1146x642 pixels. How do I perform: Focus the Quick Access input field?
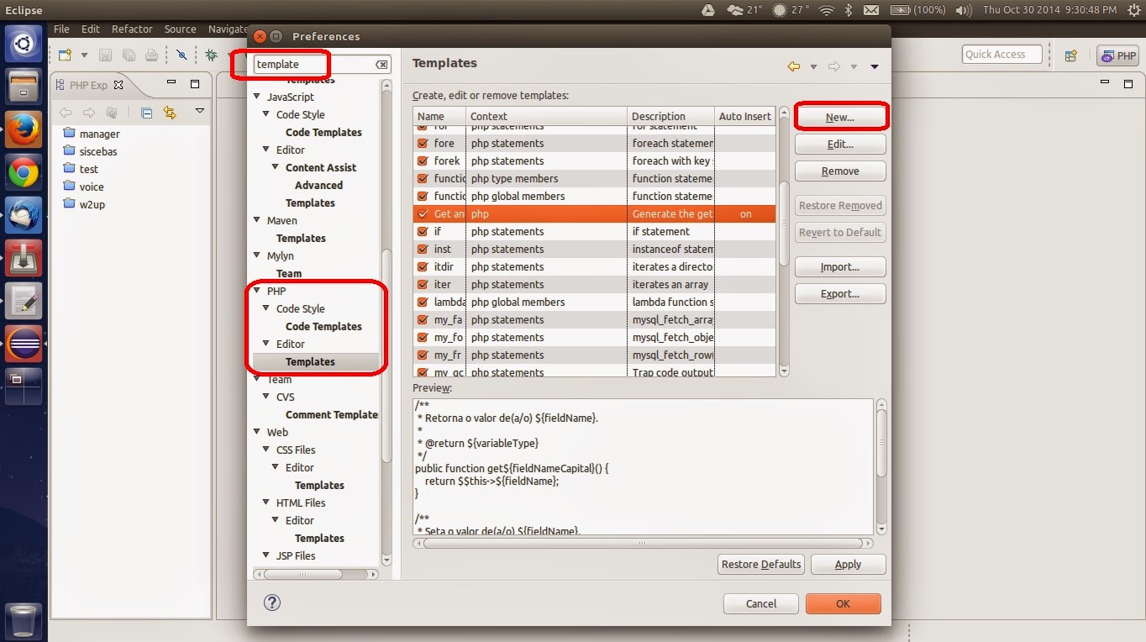point(1002,55)
